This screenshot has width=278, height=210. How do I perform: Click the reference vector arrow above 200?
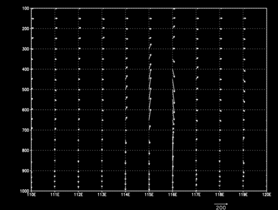click(222, 203)
